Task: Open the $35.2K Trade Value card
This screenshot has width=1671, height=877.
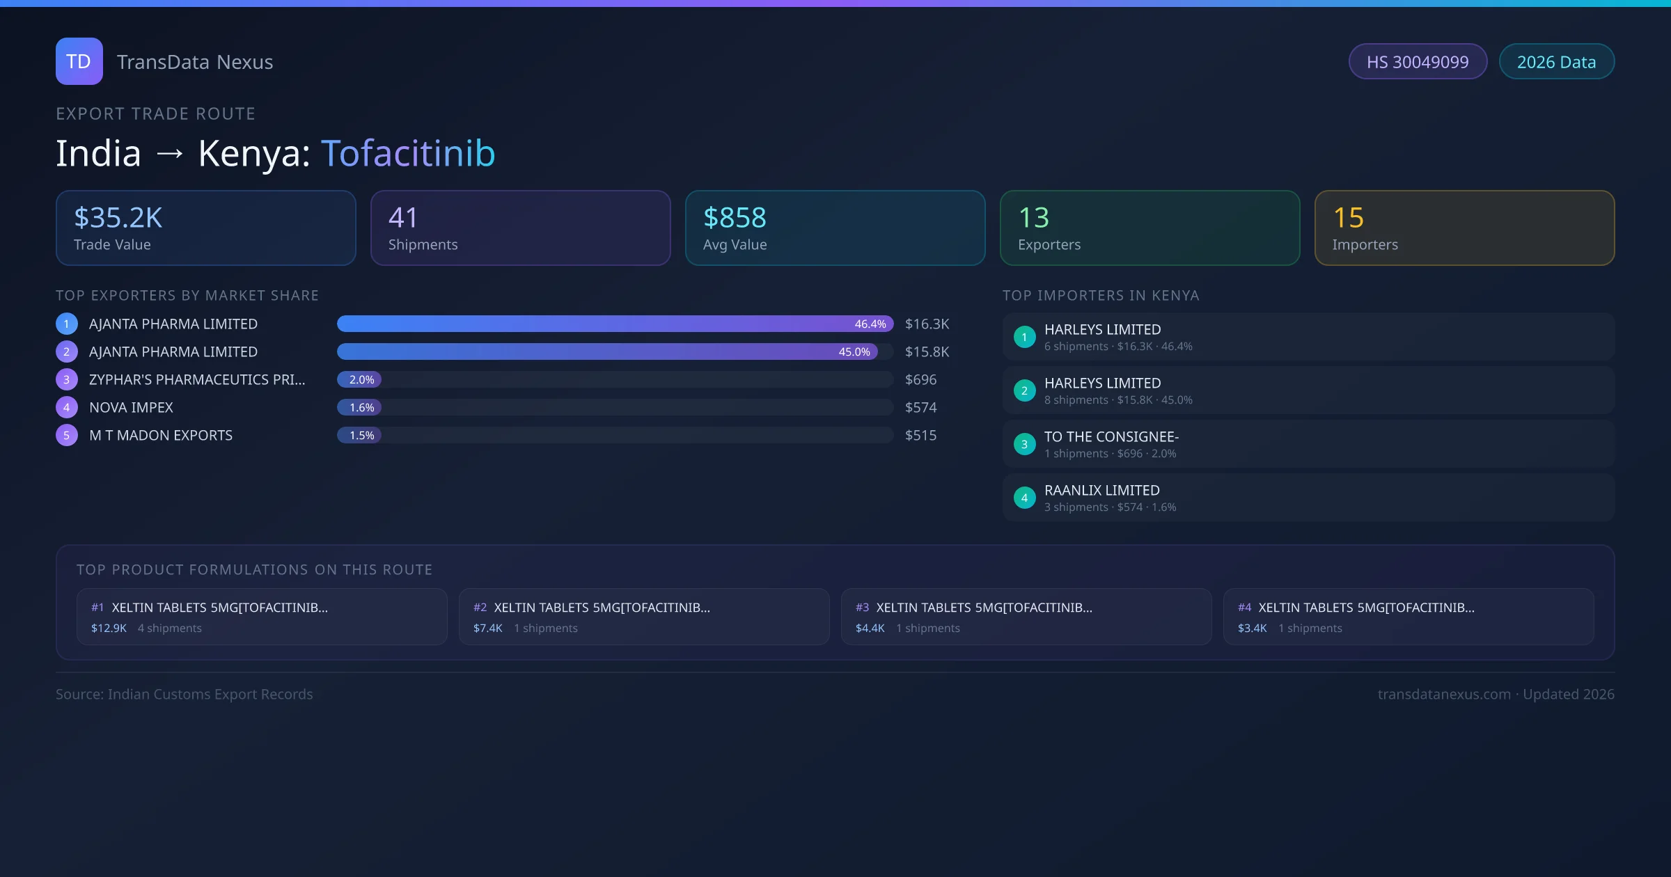Action: (205, 228)
